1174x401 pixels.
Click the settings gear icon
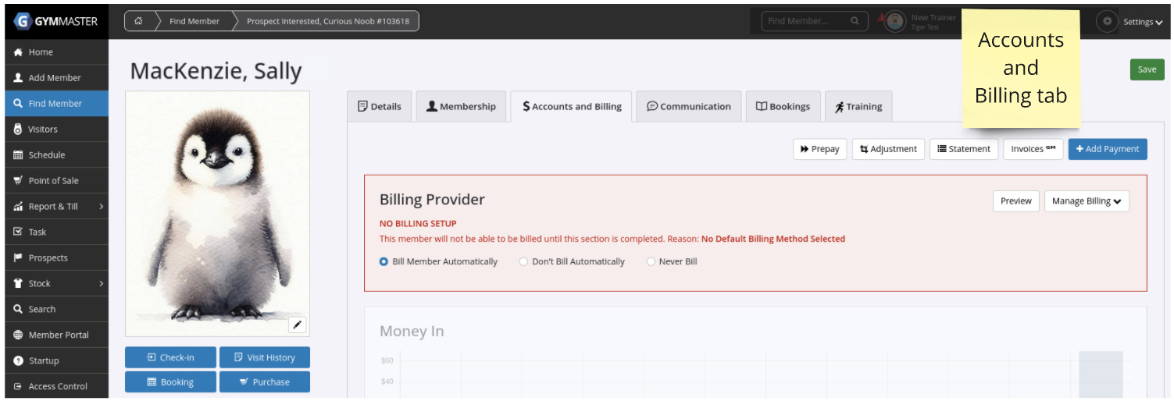click(x=1106, y=21)
